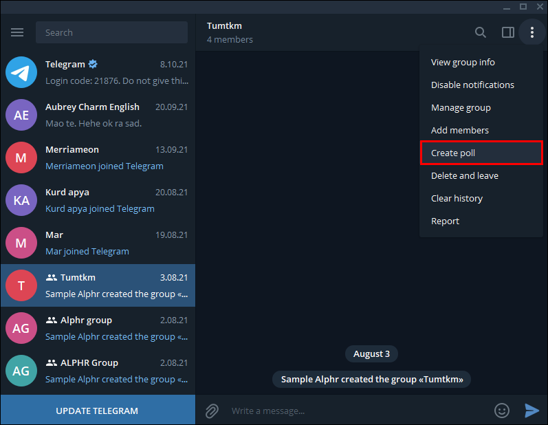Click the three-dot more options icon
The width and height of the screenshot is (548, 425).
click(532, 32)
